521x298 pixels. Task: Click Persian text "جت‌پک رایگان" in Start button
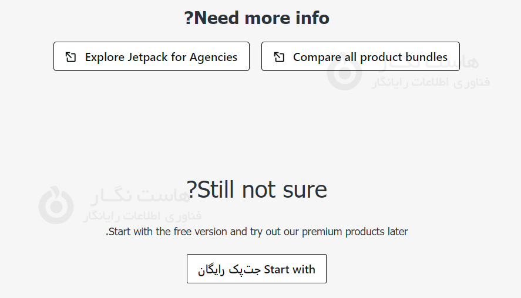[228, 270]
